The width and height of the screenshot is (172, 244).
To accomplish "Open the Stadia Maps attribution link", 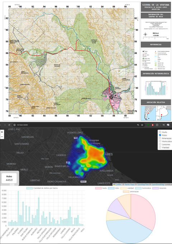I will click(x=129, y=185).
